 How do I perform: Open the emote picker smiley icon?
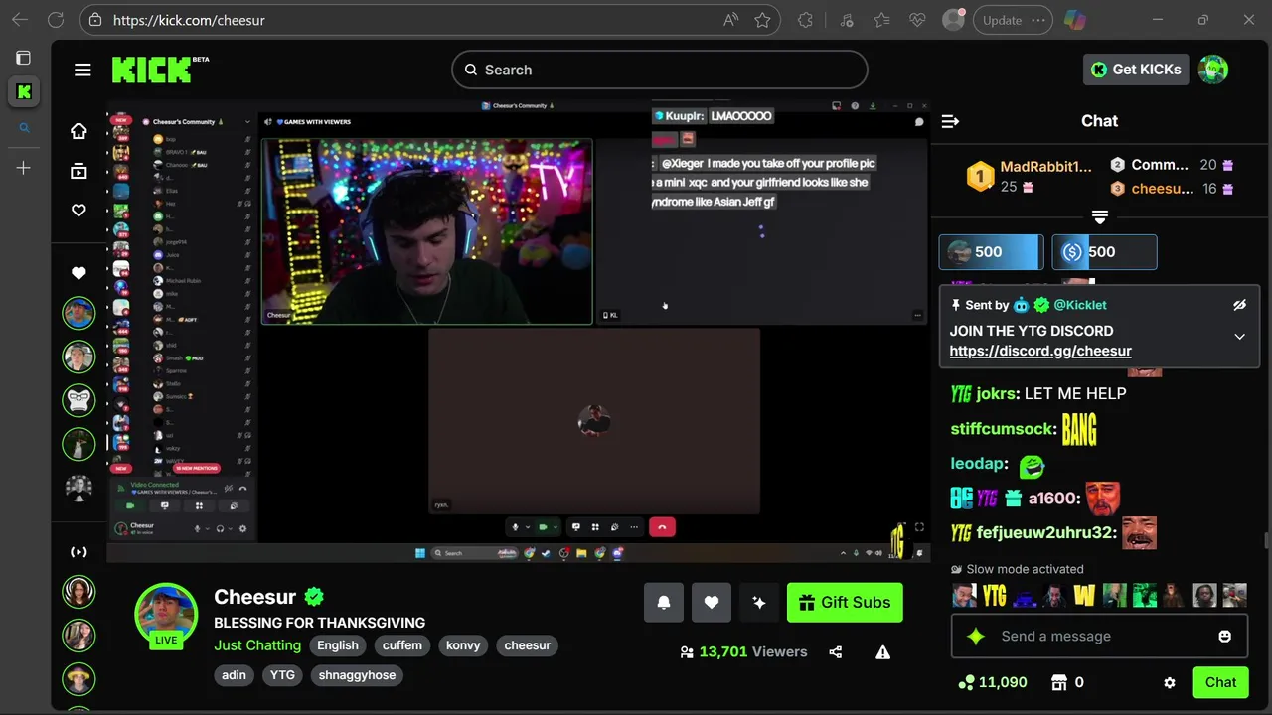point(1225,636)
